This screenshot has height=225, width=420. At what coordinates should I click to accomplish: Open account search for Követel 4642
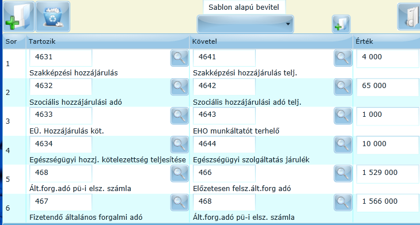tap(343, 87)
